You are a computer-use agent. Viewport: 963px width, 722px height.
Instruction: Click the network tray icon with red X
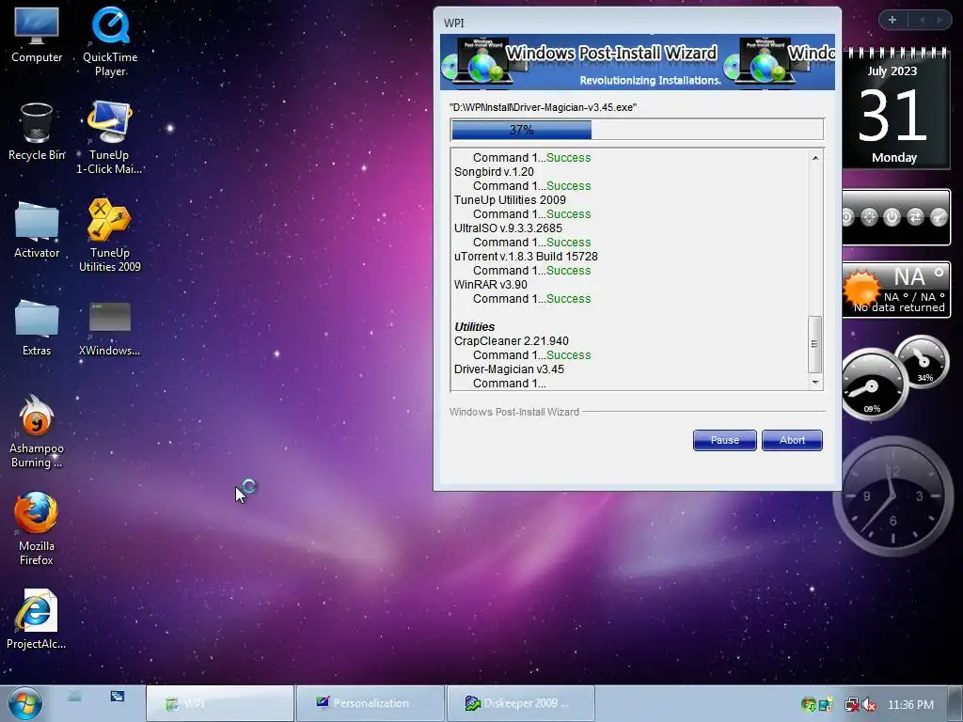click(x=851, y=705)
